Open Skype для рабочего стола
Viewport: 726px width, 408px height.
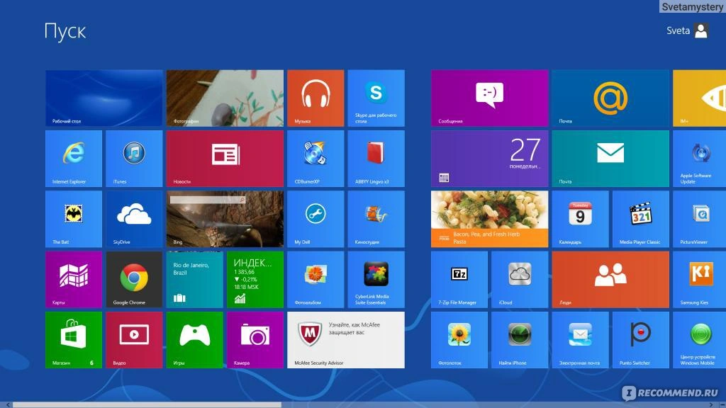click(376, 98)
